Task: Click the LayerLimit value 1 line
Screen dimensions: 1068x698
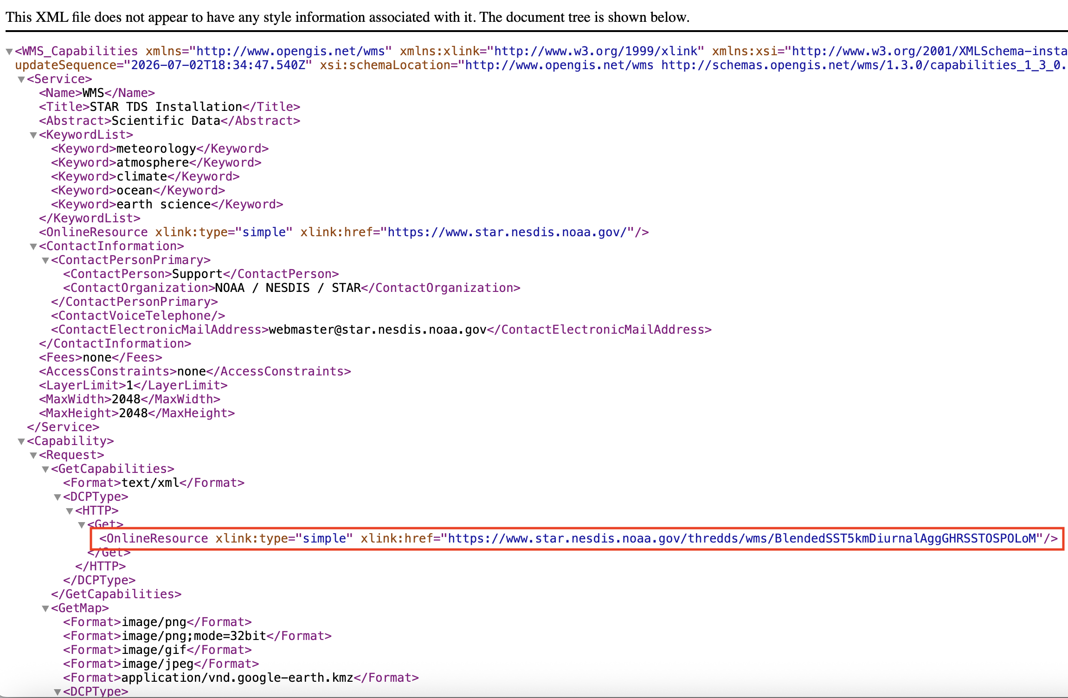Action: pyautogui.click(x=133, y=385)
